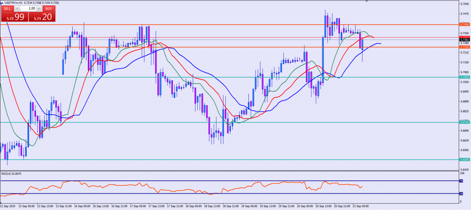Image resolution: width=471 pixels, height=210 pixels.
Task: Click the chart shift triangle marker at top
Action: pos(367,2)
